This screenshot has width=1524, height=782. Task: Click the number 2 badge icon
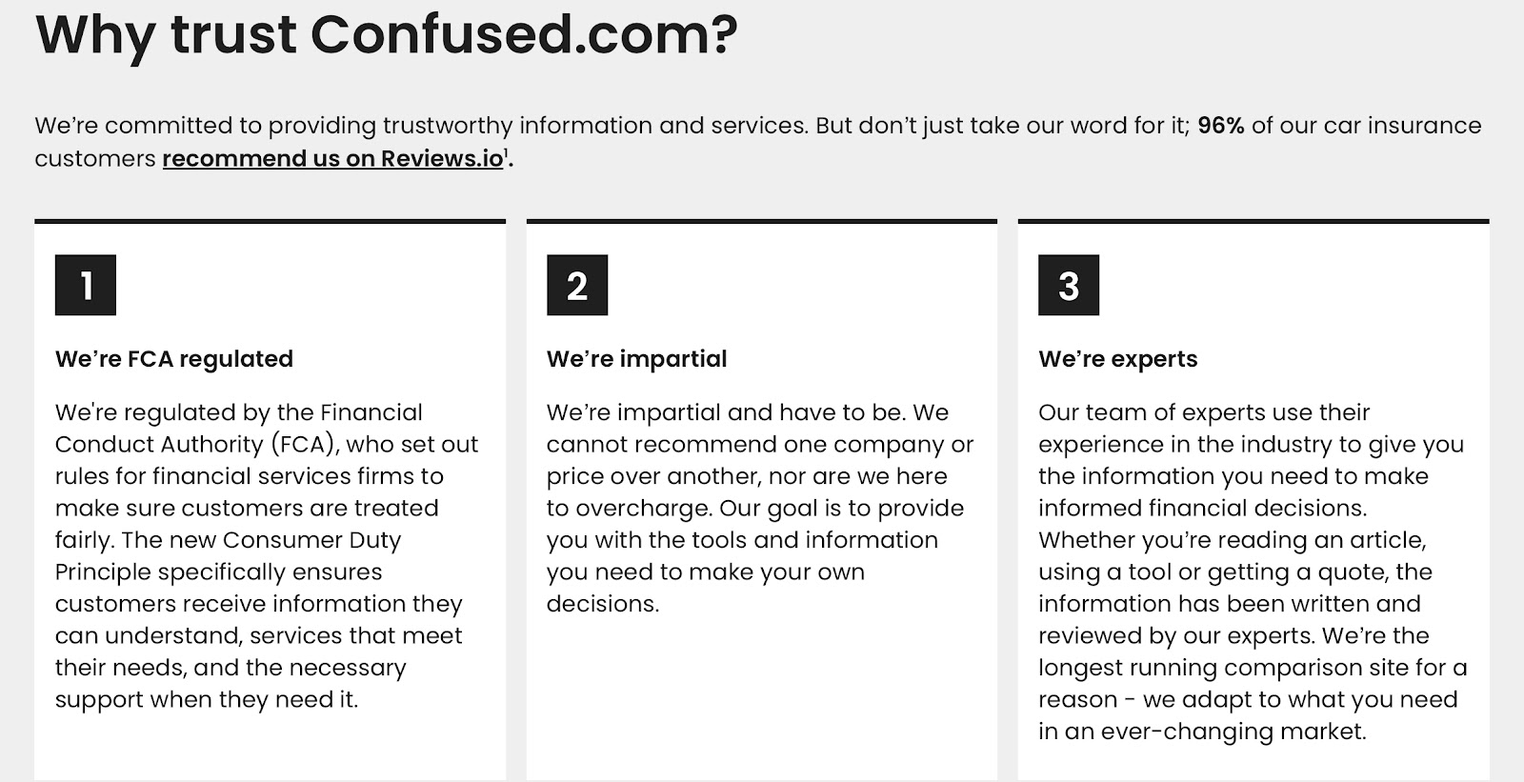point(577,285)
